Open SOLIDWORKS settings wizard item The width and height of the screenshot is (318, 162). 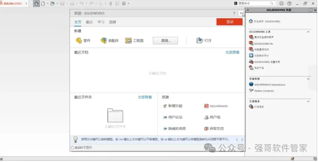point(264,62)
